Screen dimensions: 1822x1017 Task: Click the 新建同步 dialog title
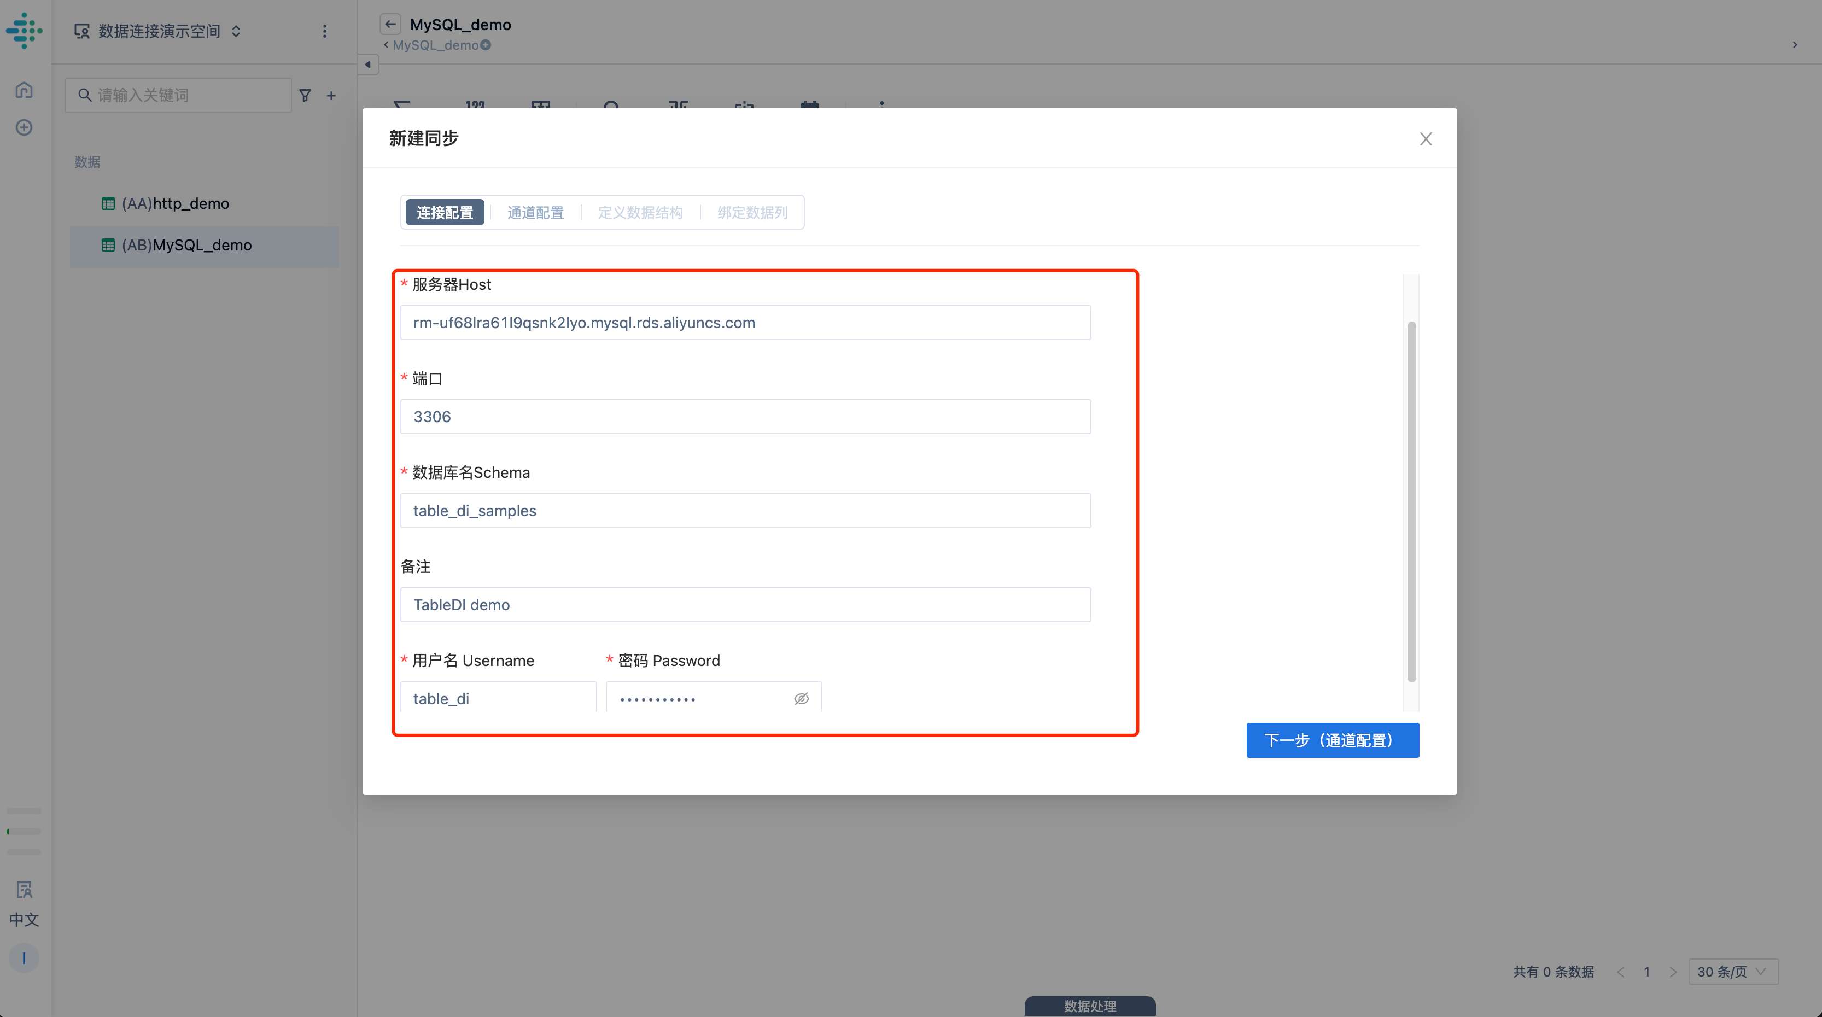coord(424,139)
